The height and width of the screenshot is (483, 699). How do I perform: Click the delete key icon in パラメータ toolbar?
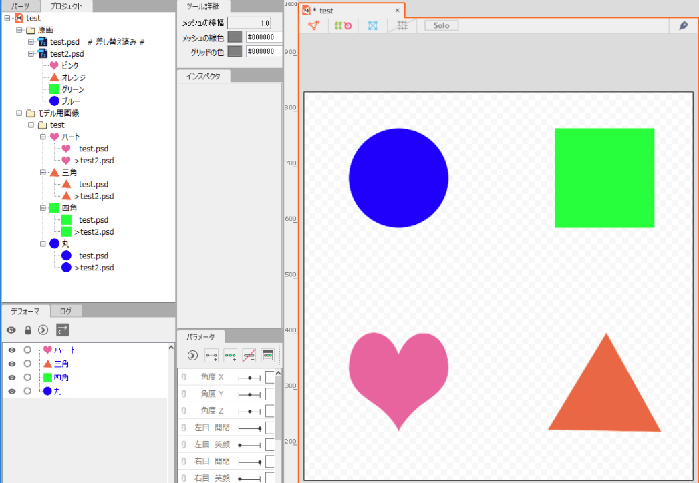[249, 355]
